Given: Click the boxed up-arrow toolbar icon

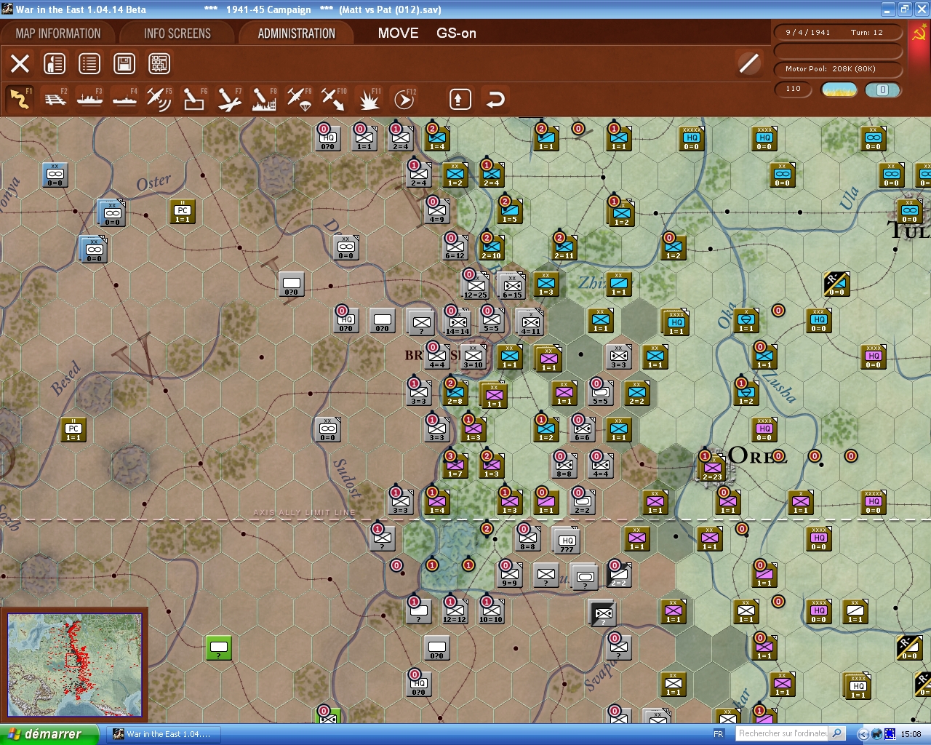Looking at the screenshot, I should (460, 99).
